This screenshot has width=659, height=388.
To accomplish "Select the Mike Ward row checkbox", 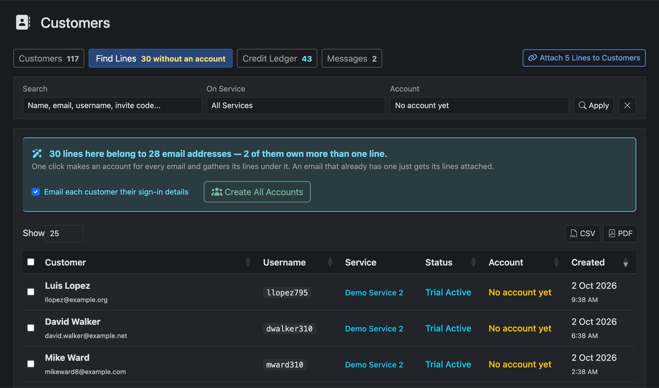I will 31,363.
